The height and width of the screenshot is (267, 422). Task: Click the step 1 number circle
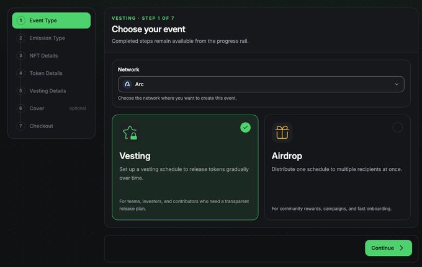coord(20,20)
